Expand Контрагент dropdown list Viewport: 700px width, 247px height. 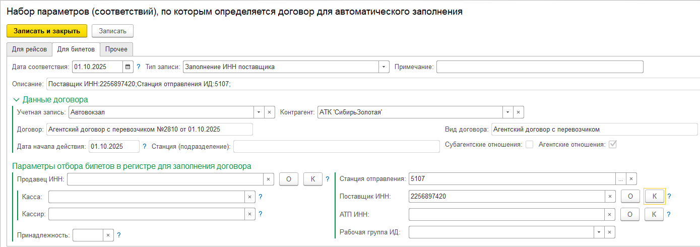(507, 112)
